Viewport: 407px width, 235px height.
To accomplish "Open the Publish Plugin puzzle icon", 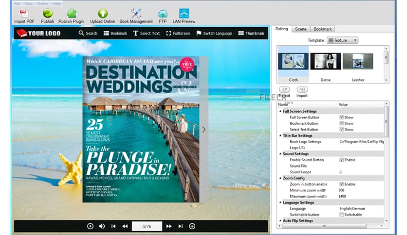I will (71, 14).
